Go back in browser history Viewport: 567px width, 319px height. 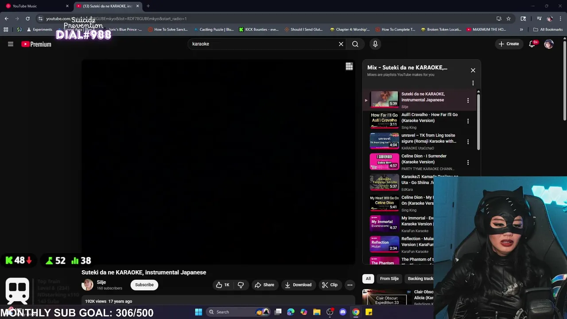tap(7, 19)
